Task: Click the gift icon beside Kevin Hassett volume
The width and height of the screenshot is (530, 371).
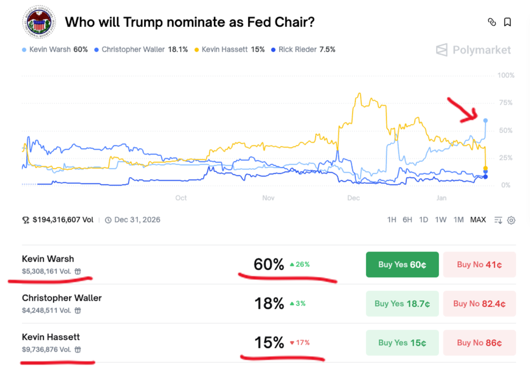Action: [78, 349]
